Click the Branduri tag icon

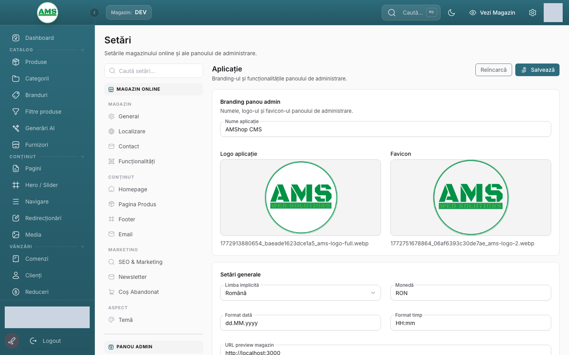click(16, 95)
